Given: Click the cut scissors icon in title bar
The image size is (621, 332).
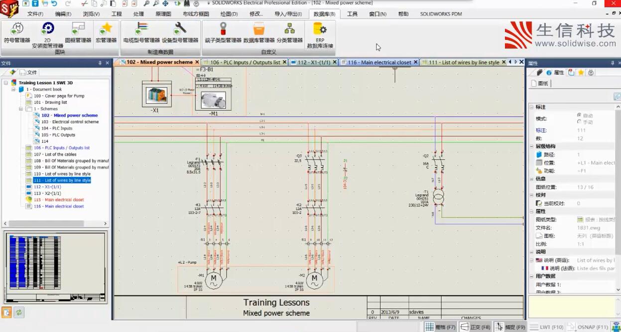Looking at the screenshot, I should pos(85,3).
